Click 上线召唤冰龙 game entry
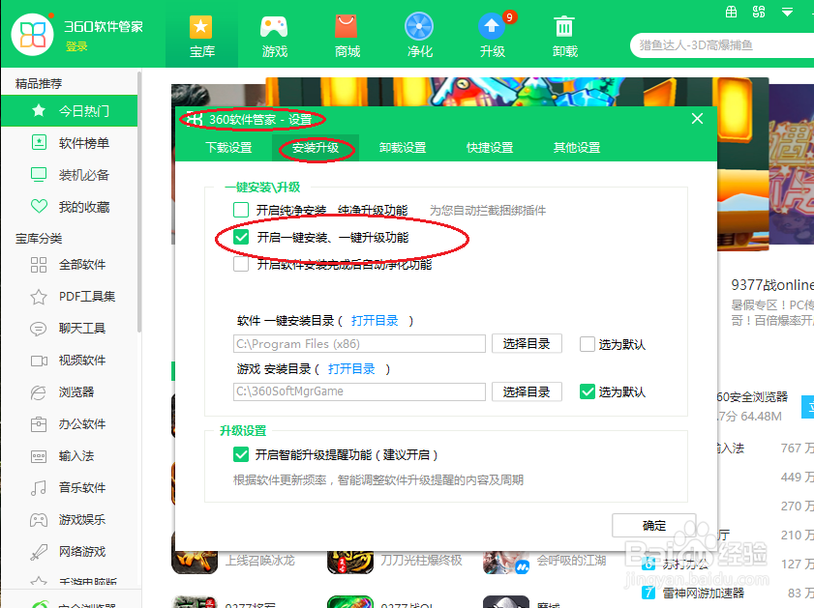The width and height of the screenshot is (814, 608). coord(260,561)
